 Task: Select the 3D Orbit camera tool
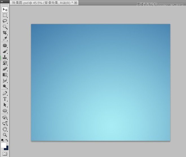(x=5, y=123)
